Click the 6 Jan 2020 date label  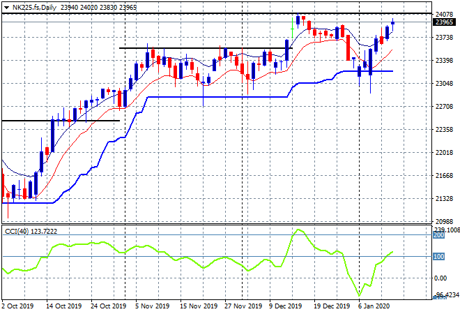click(x=374, y=306)
